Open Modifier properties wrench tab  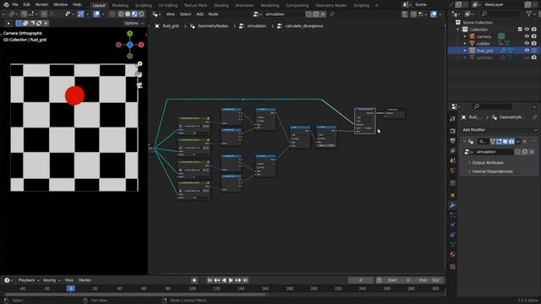pyautogui.click(x=453, y=205)
